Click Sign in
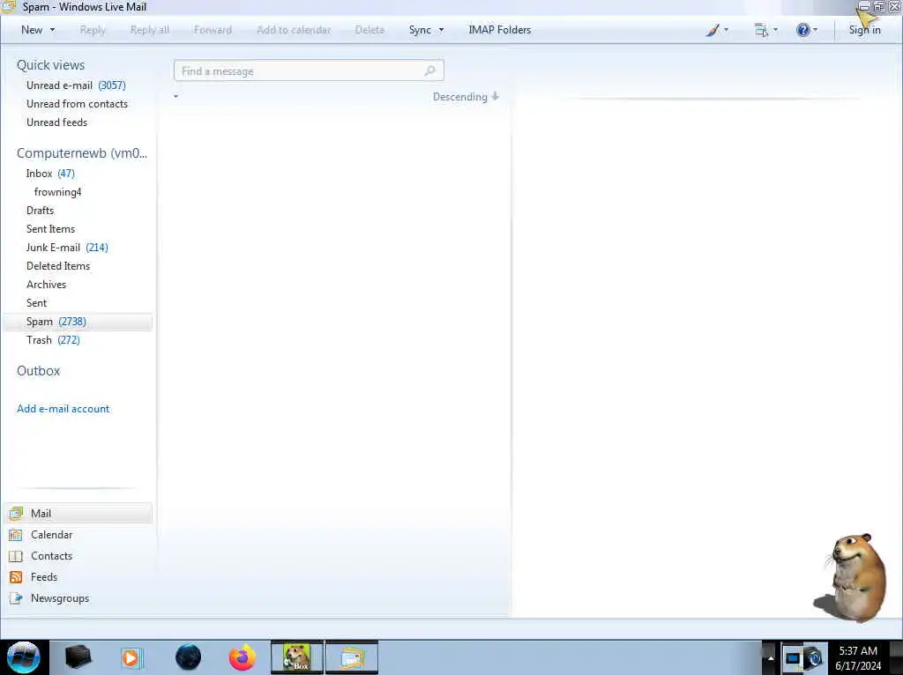 [x=864, y=30]
